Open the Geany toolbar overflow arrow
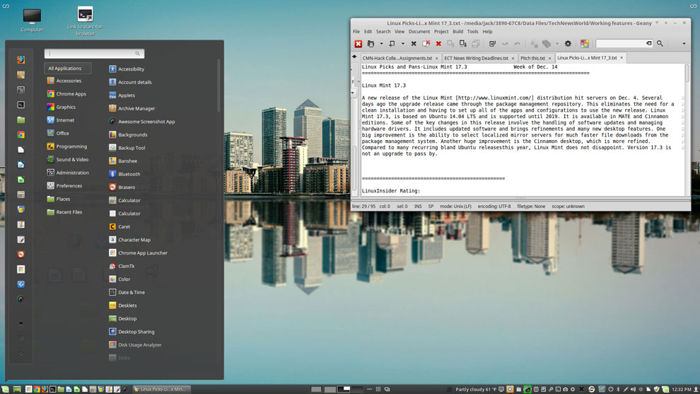 click(x=684, y=44)
